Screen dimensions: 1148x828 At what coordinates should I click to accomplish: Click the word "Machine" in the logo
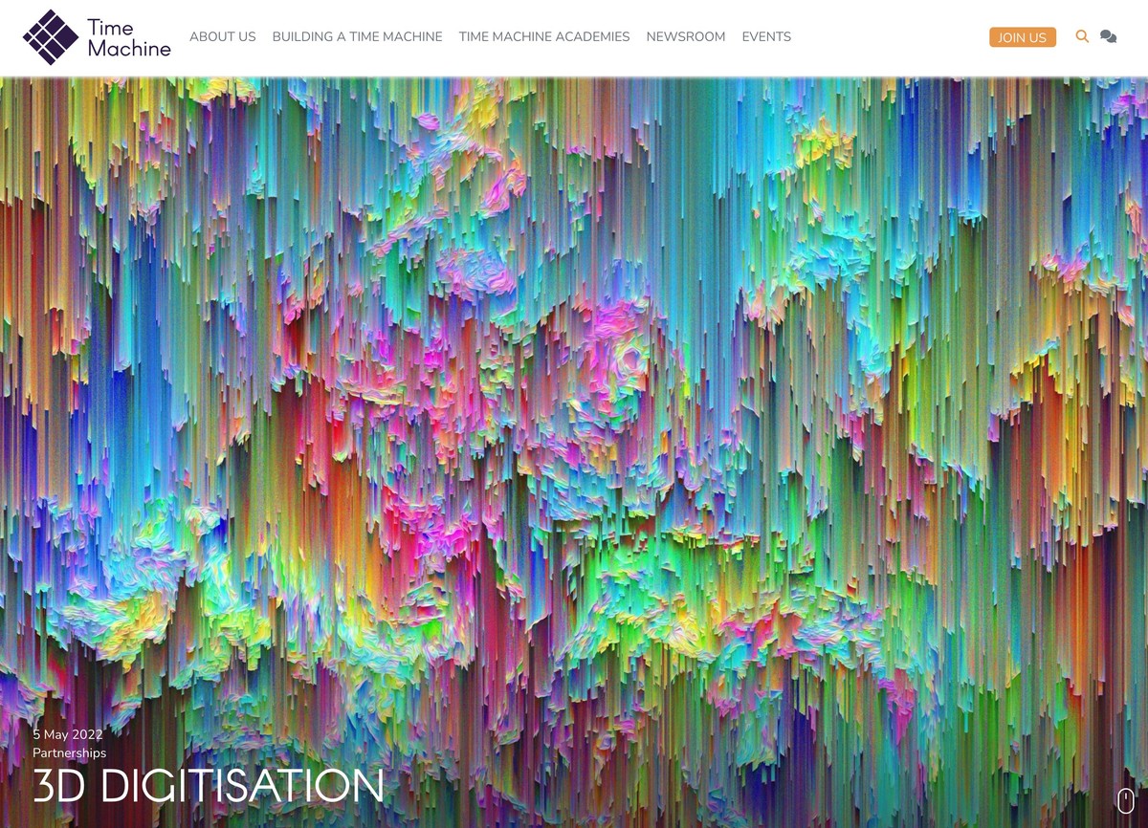(x=129, y=48)
